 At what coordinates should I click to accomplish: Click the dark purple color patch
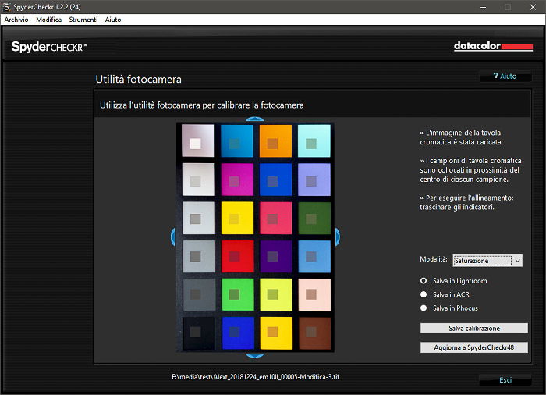pyautogui.click(x=276, y=256)
